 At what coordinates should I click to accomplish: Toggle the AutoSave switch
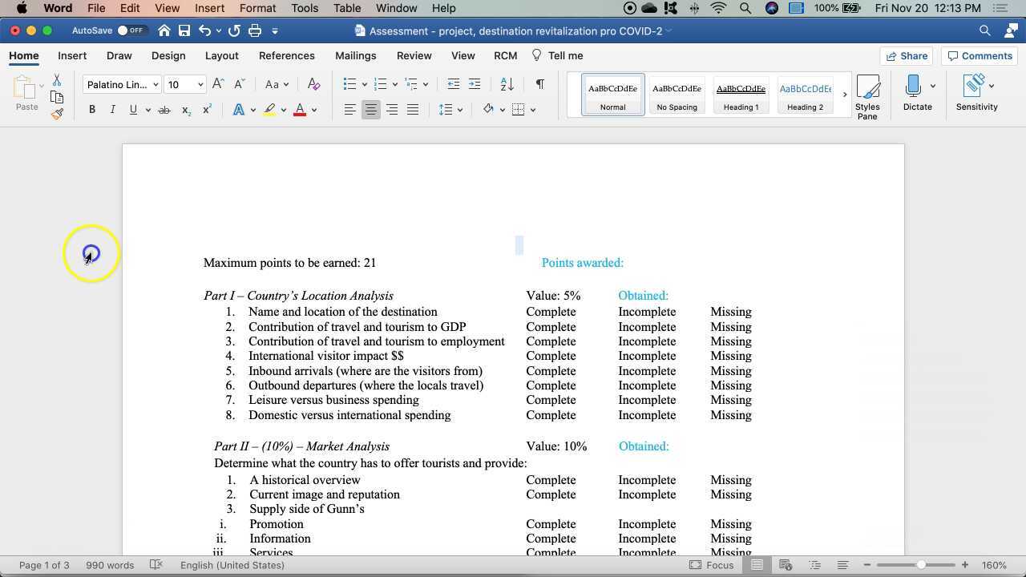pyautogui.click(x=131, y=30)
